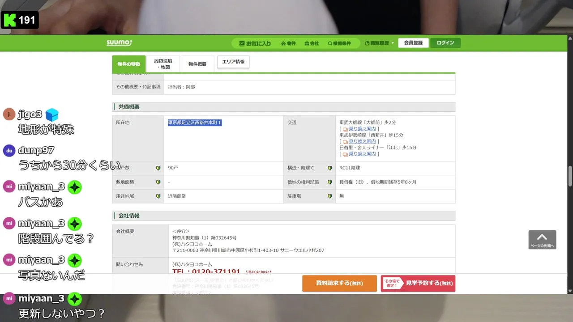Expand the 閲覧履歴 history dropdown
Viewport: 573px width, 322px height.
pos(380,43)
